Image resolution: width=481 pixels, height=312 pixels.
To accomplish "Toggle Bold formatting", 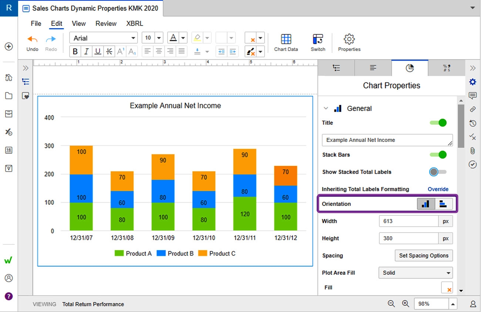I will tap(75, 51).
